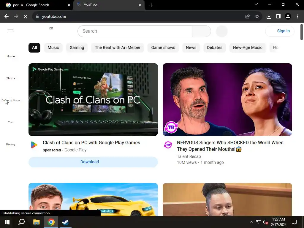Open 'NERVOUS Singers Who SHOCKED the World' title
The width and height of the screenshot is (304, 228).
pos(230,146)
